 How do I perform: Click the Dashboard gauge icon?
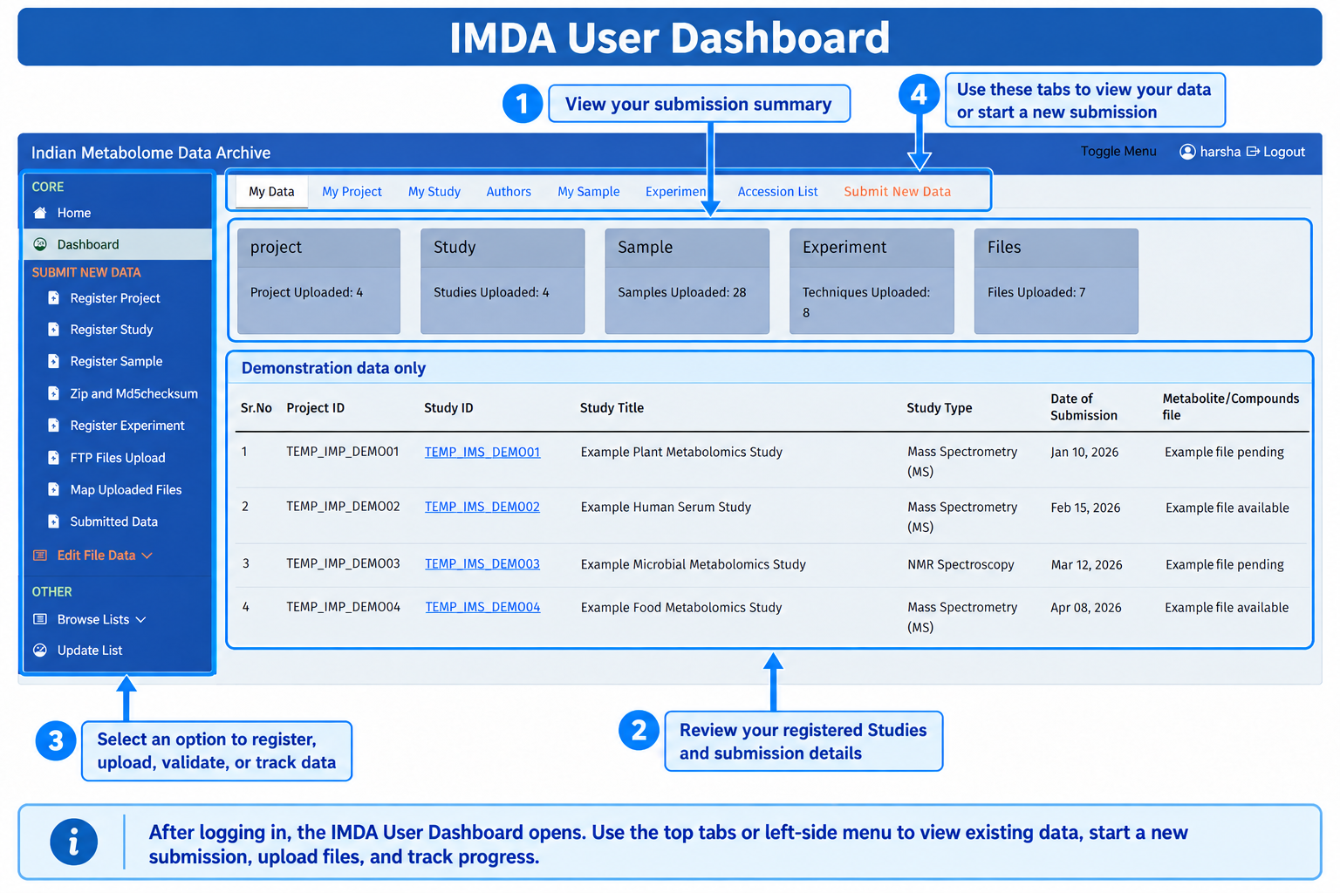point(40,244)
